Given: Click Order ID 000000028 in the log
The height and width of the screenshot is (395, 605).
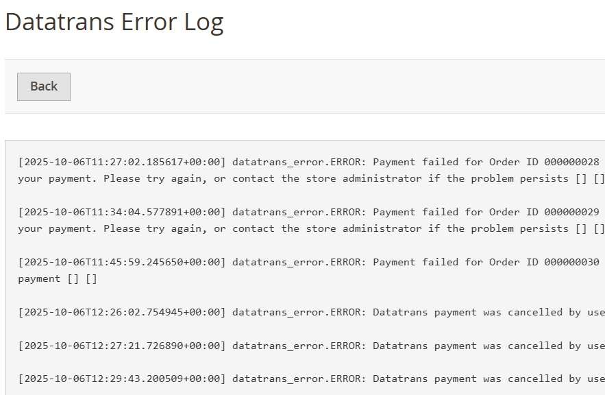Looking at the screenshot, I should (571, 163).
